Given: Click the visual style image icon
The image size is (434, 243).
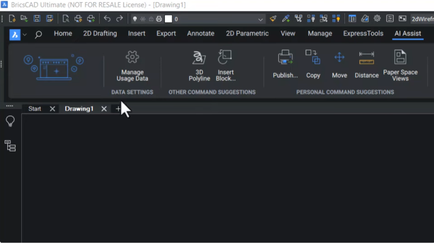Looking at the screenshot, I should (x=403, y=19).
